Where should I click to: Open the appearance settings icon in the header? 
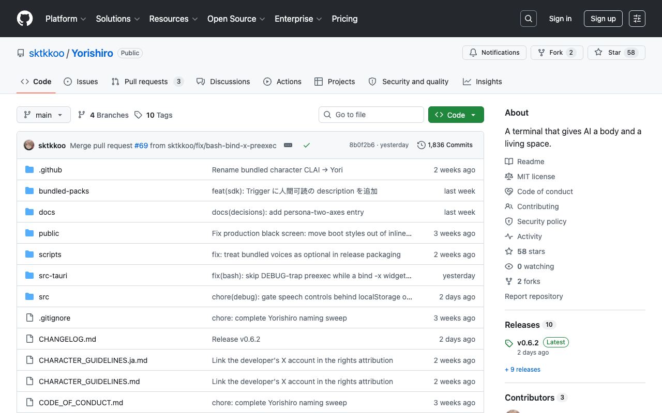click(637, 19)
